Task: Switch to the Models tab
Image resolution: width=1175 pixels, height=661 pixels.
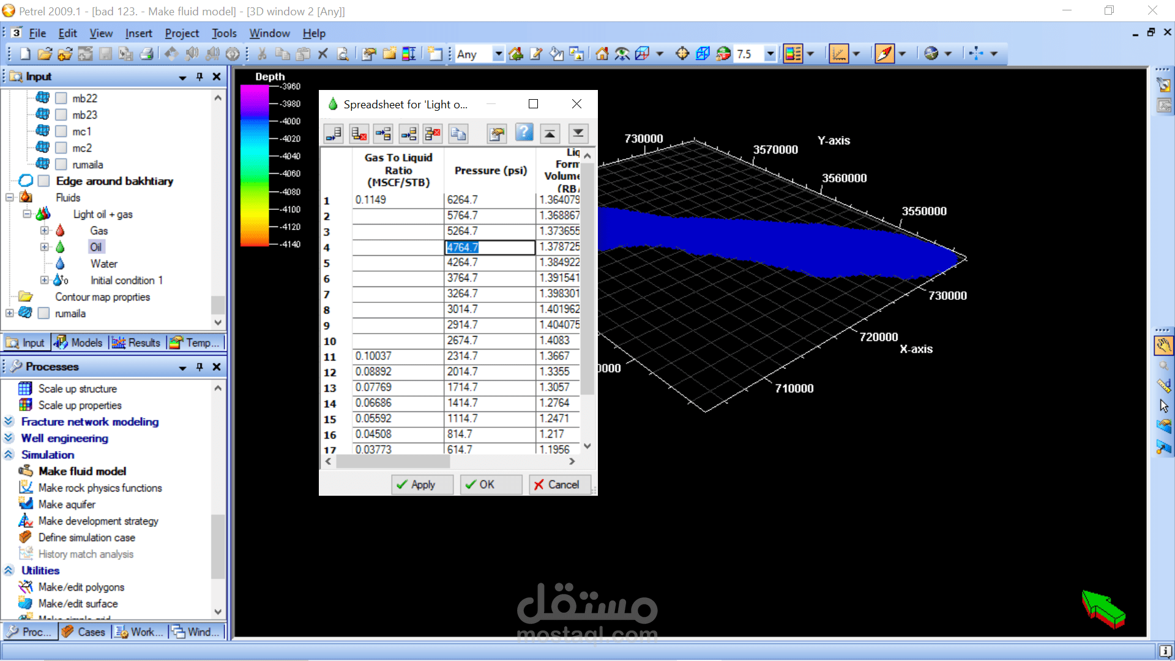Action: (79, 343)
